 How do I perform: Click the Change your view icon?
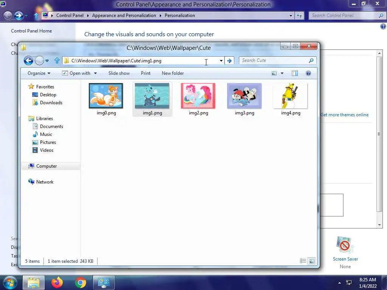274,73
